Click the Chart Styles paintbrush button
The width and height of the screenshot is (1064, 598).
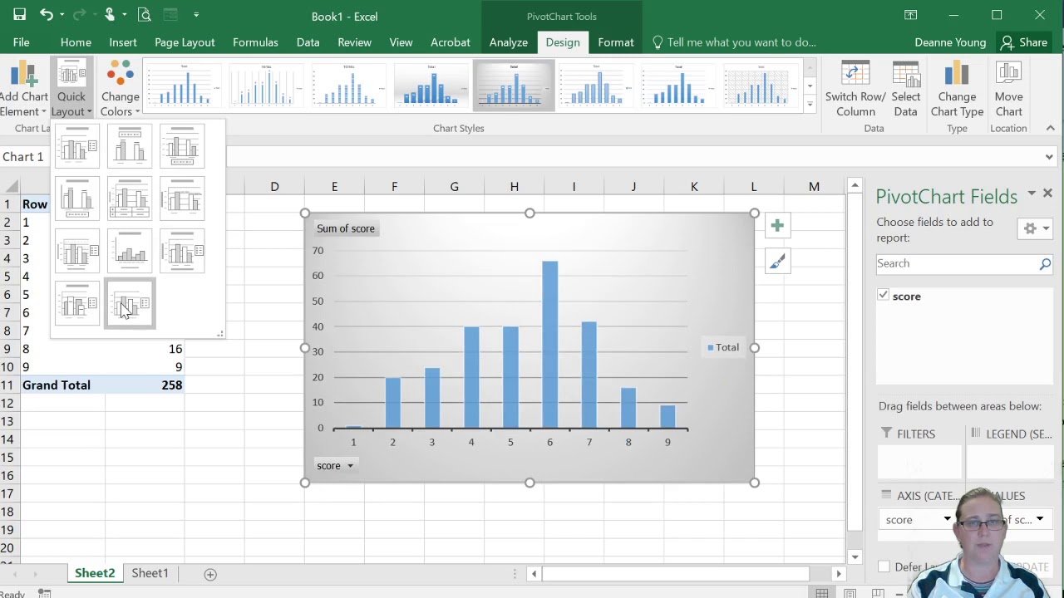click(777, 262)
